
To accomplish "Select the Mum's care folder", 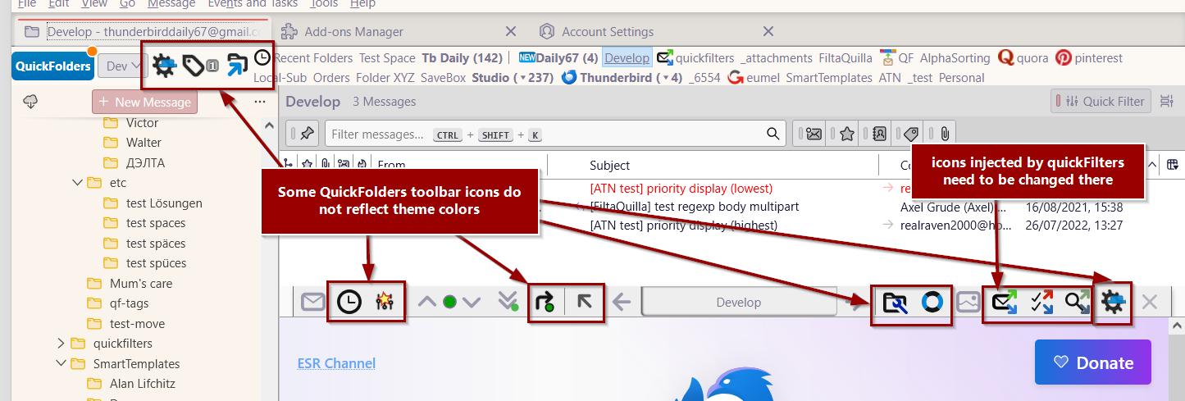I will tap(141, 284).
